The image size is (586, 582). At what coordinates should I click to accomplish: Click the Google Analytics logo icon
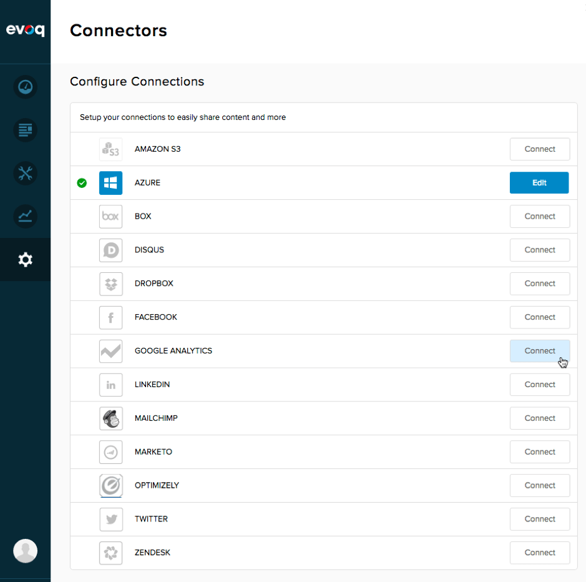(110, 351)
